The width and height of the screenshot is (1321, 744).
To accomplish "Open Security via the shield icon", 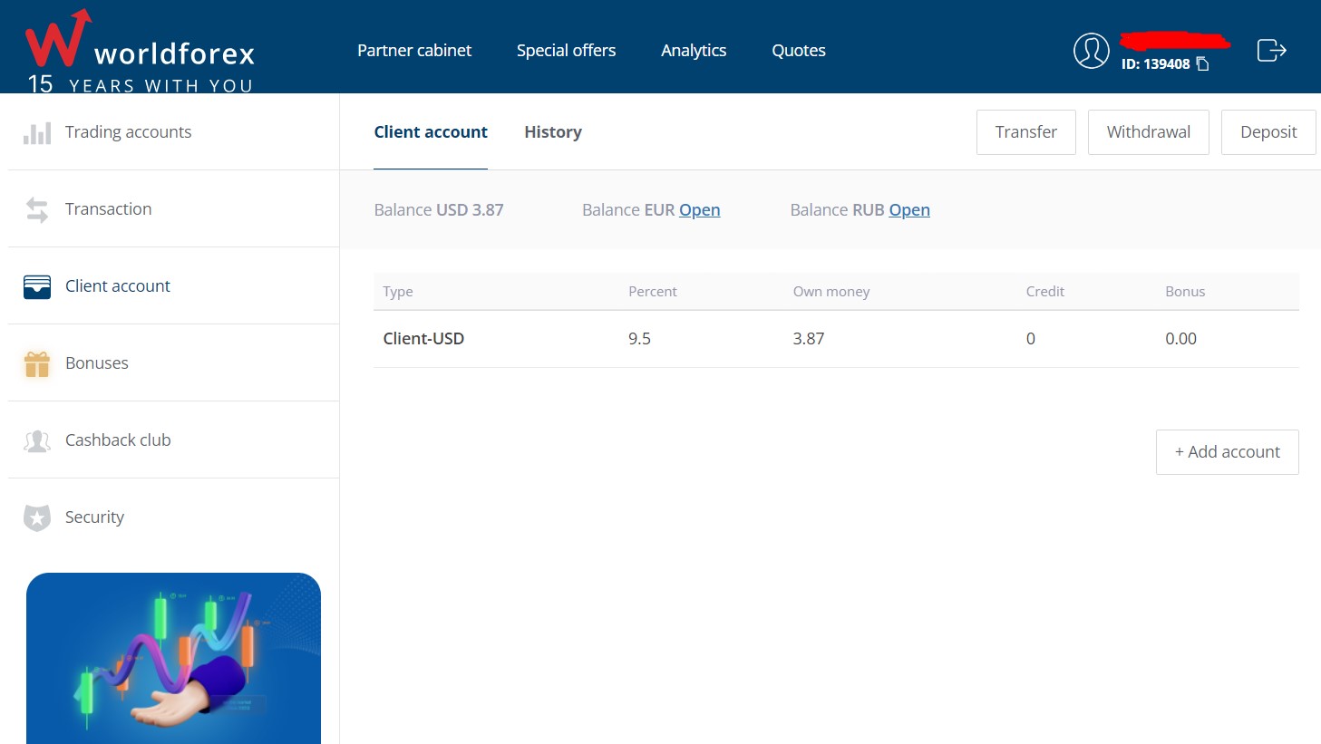I will [36, 517].
